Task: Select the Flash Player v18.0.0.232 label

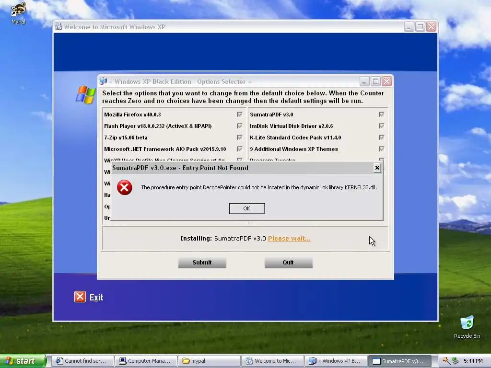Action: tap(158, 126)
